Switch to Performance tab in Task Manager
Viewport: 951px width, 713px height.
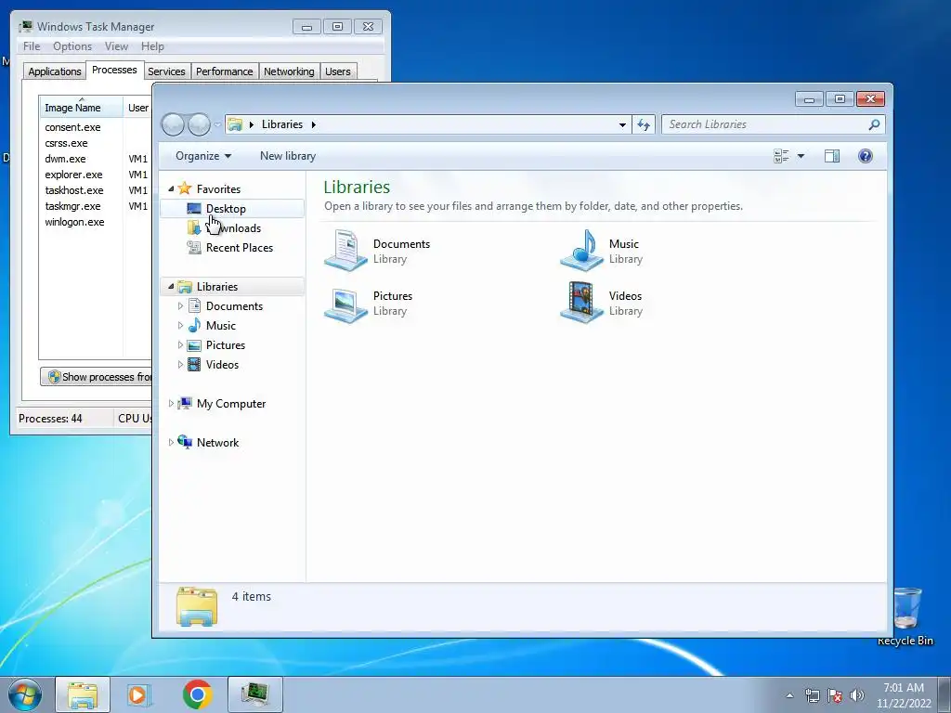point(225,71)
